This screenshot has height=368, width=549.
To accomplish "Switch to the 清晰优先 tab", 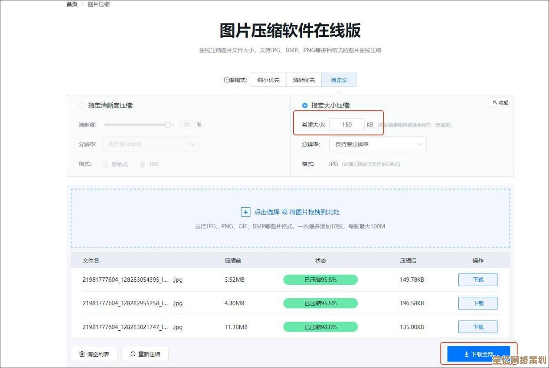I will click(x=304, y=80).
